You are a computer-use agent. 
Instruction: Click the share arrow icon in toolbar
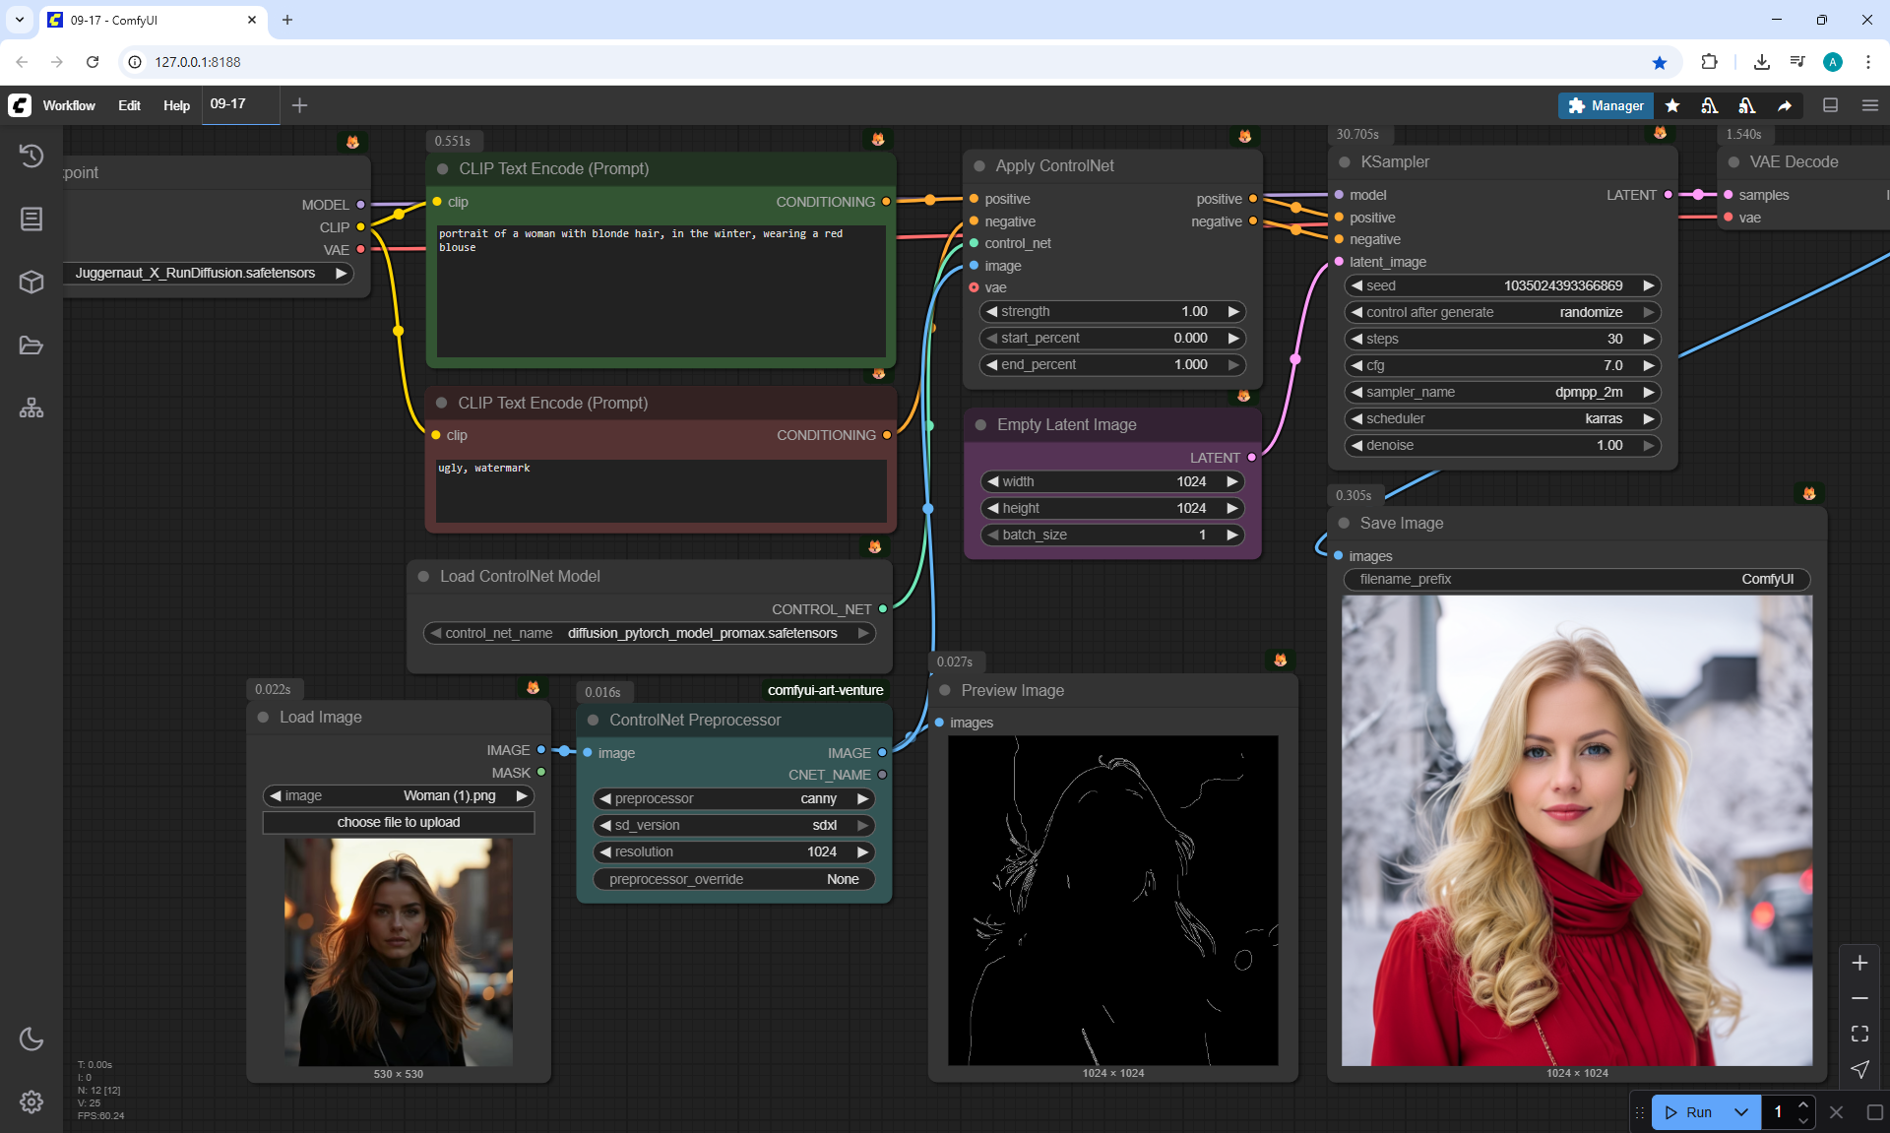pos(1785,105)
